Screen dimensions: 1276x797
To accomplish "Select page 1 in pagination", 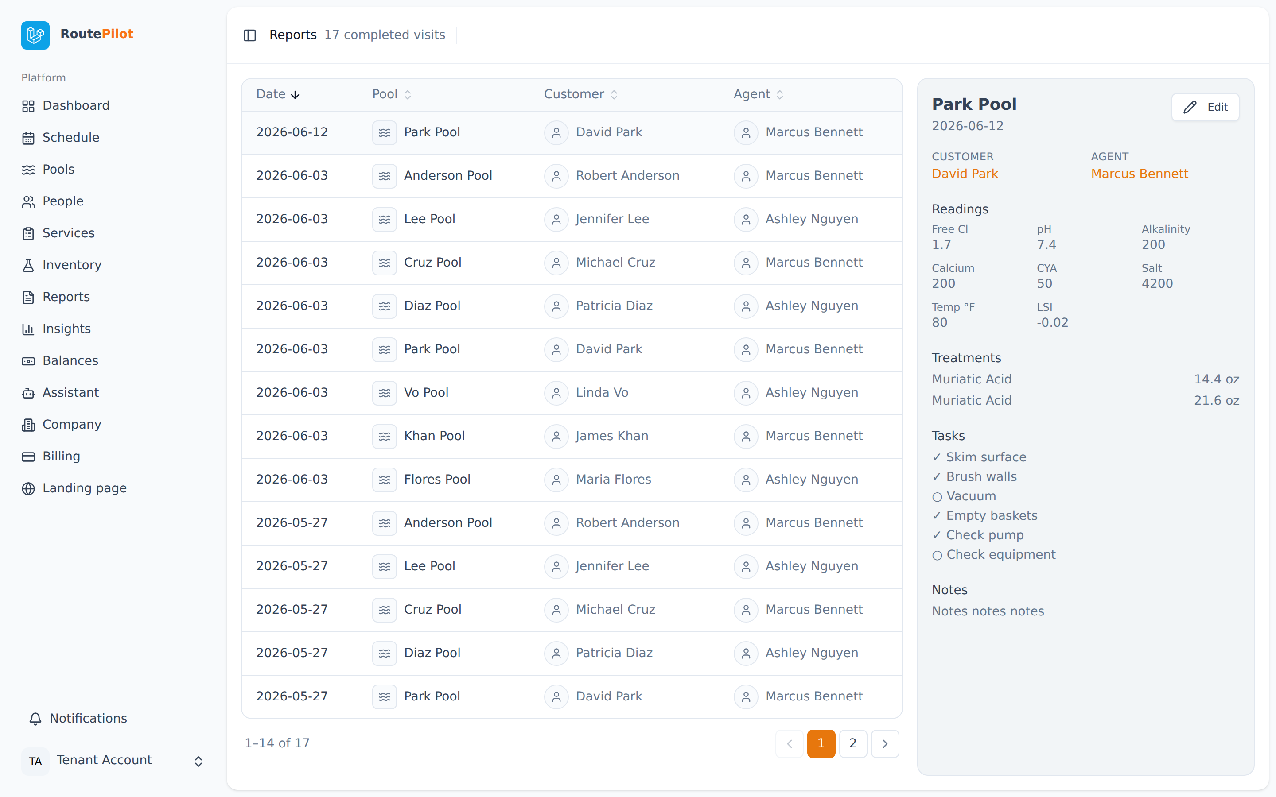I will (x=821, y=743).
